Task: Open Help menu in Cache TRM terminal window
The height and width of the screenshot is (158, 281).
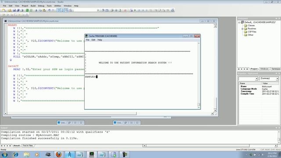Action: (x=100, y=40)
